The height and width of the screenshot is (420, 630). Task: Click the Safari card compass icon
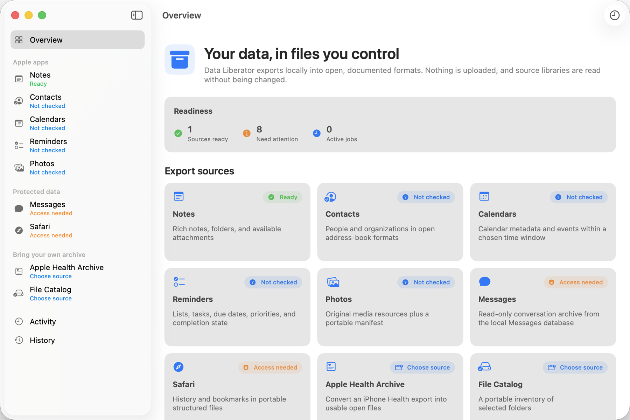click(x=178, y=367)
